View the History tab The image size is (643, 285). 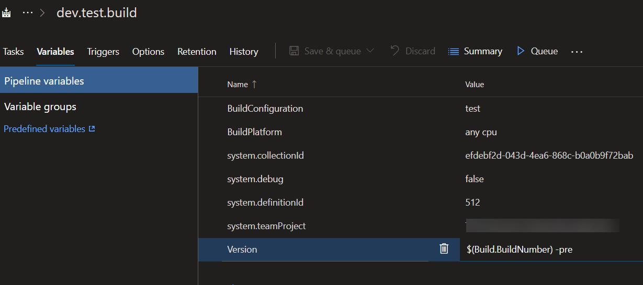tap(243, 52)
